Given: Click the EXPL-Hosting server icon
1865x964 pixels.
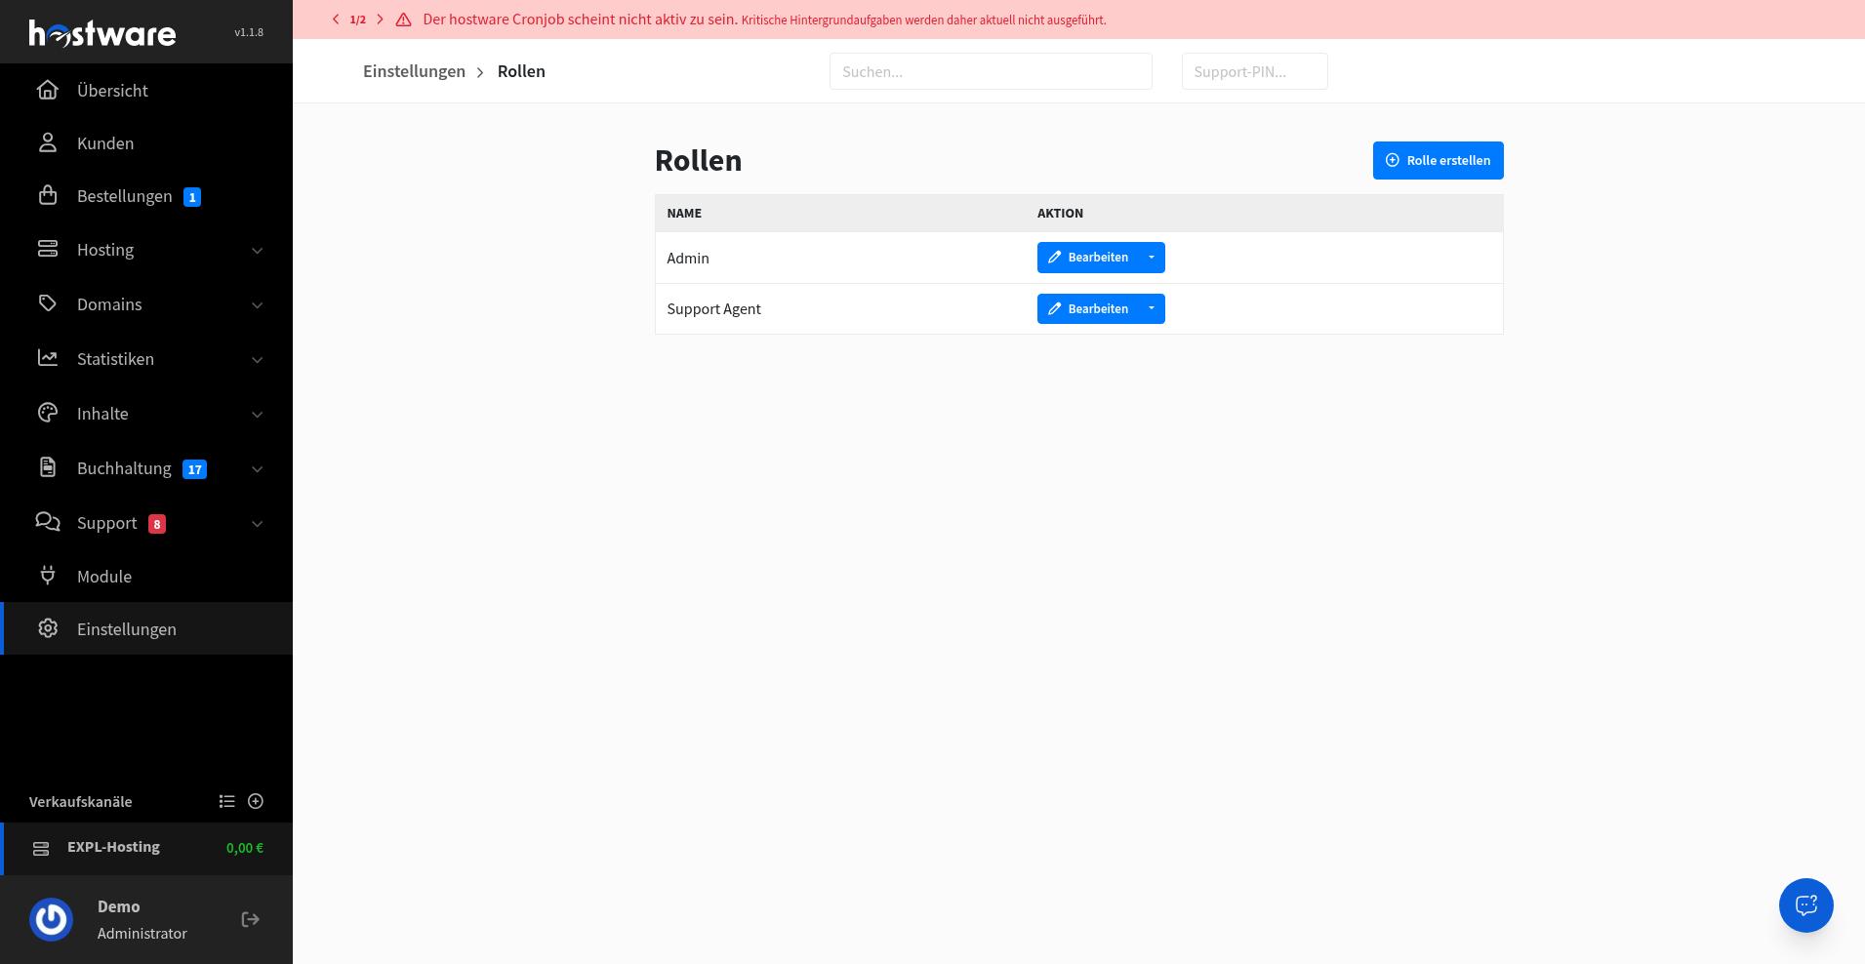Looking at the screenshot, I should pos(40,849).
